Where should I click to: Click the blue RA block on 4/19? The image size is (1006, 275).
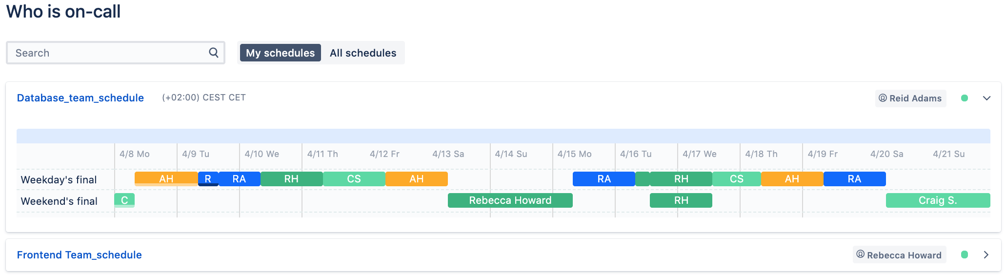pyautogui.click(x=854, y=179)
